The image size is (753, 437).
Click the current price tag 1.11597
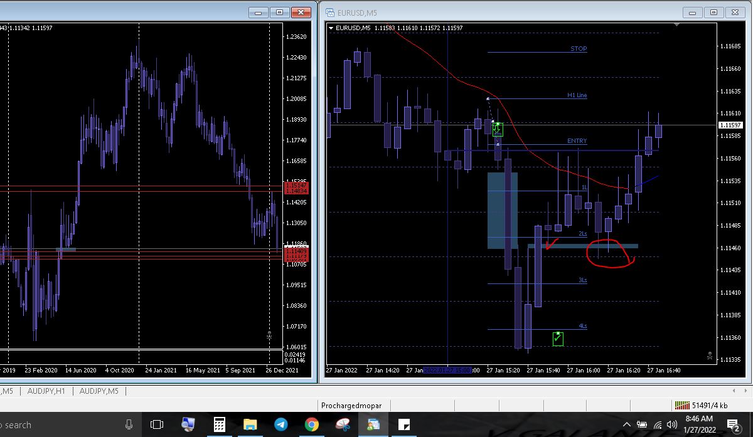(x=731, y=125)
